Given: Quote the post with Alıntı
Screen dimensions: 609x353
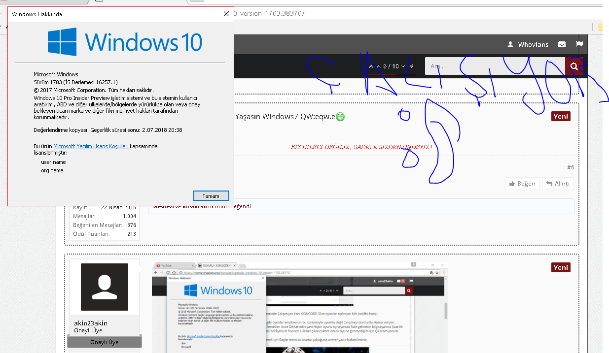Looking at the screenshot, I should pyautogui.click(x=558, y=184).
